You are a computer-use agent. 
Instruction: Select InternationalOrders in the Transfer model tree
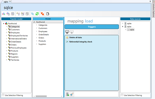click(19, 39)
